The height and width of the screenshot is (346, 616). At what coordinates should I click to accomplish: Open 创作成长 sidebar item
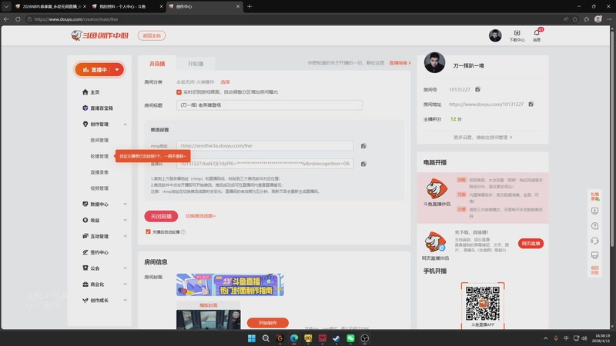95,301
